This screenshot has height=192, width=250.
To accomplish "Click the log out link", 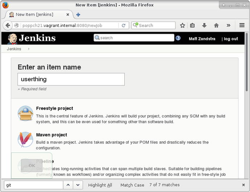I will [x=231, y=39].
